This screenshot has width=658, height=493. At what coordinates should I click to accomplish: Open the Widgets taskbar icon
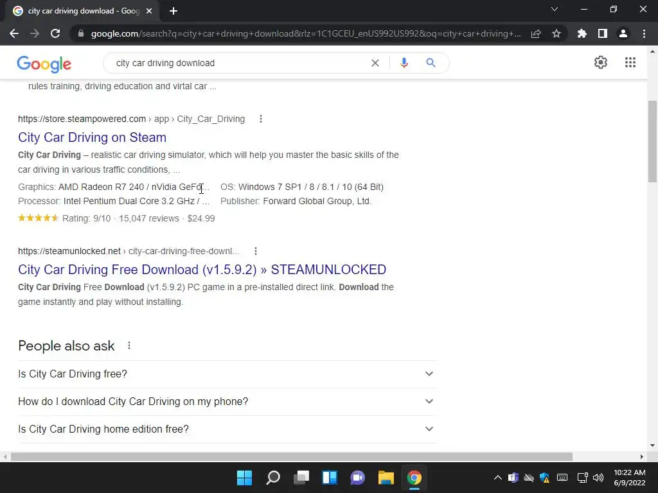(330, 478)
